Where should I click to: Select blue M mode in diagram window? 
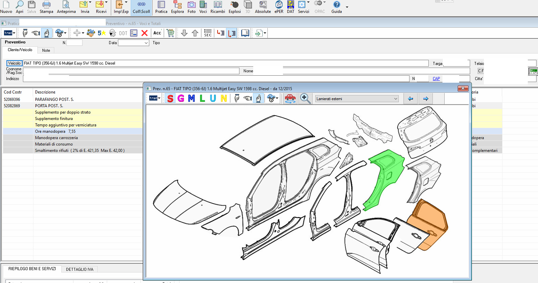[191, 99]
